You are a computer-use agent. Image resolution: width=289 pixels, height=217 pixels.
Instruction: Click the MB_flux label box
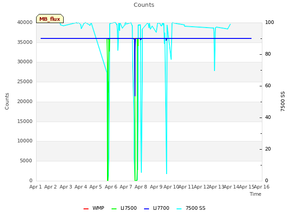click(x=50, y=19)
